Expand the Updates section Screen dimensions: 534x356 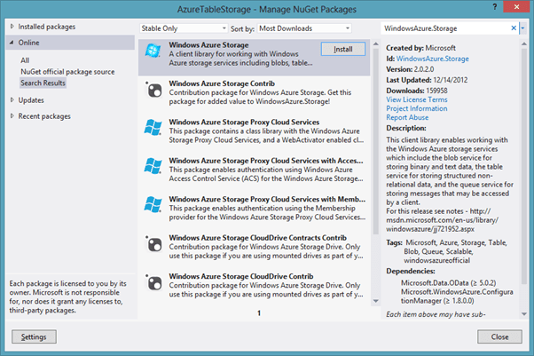[12, 100]
